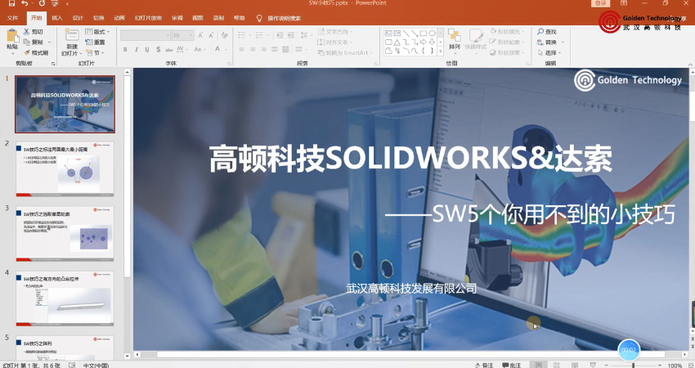Expand the Layout (版式) dropdown

point(98,32)
